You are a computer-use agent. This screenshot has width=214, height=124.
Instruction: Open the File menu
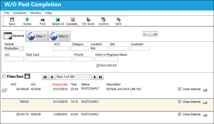point(7,13)
